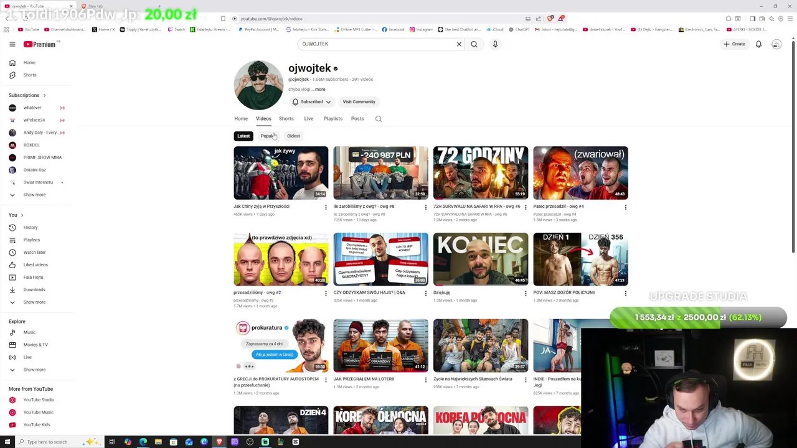The width and height of the screenshot is (797, 448).
Task: Open Windows Start menu
Action: 7,442
